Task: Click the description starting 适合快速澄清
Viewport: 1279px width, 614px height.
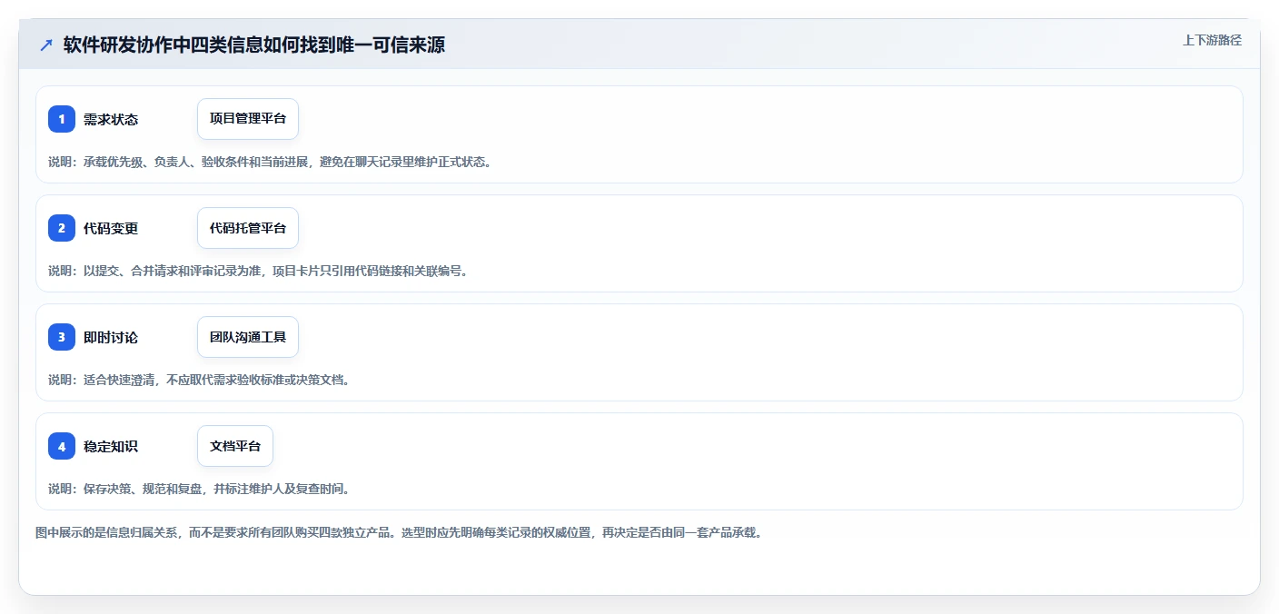Action: coord(199,380)
